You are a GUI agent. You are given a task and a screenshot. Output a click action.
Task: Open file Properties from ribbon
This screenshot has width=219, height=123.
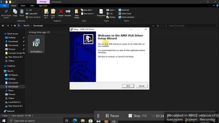[101, 13]
